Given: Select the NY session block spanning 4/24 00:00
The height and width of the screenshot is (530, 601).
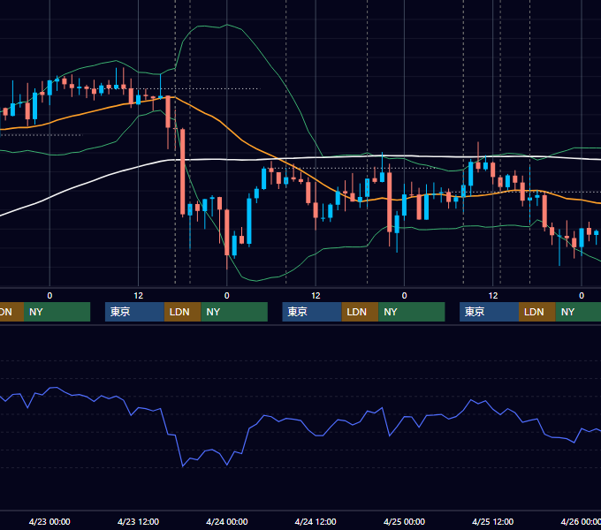Looking at the screenshot, I should point(234,312).
